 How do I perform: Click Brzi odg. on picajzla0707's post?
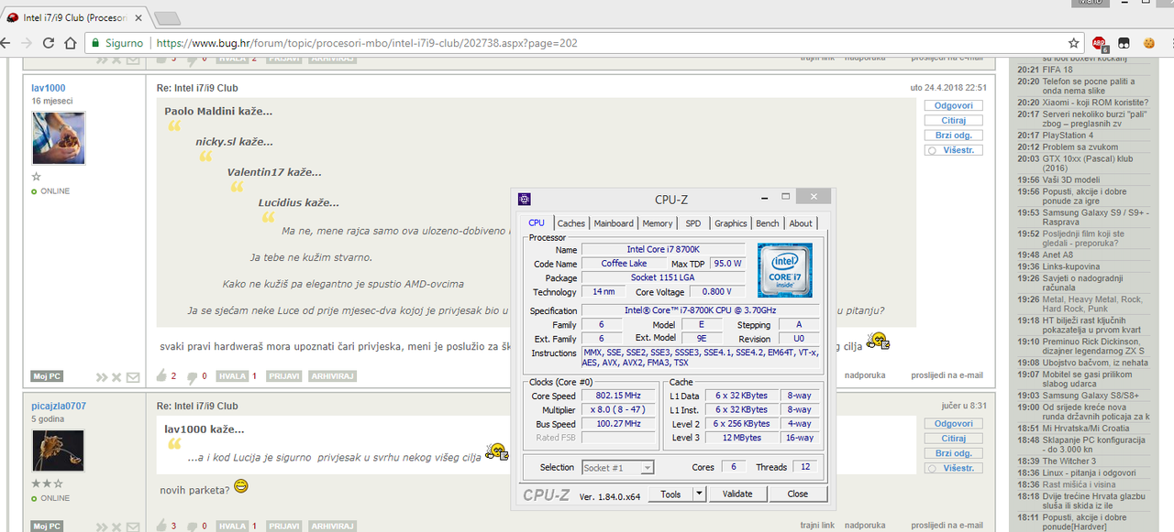point(954,453)
